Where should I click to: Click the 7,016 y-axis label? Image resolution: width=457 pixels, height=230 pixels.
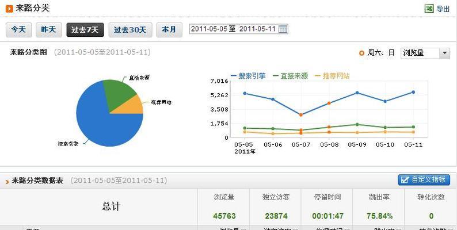219,81
